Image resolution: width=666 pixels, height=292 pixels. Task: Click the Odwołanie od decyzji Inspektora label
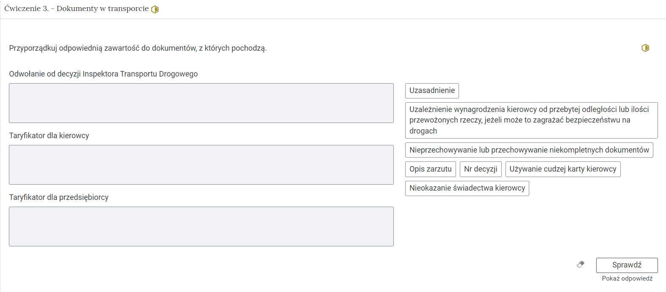pos(103,74)
